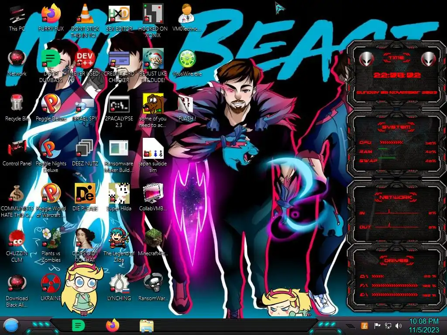Click the C:\ drive row in DRIVES
This screenshot has width=447, height=335.
(x=398, y=276)
